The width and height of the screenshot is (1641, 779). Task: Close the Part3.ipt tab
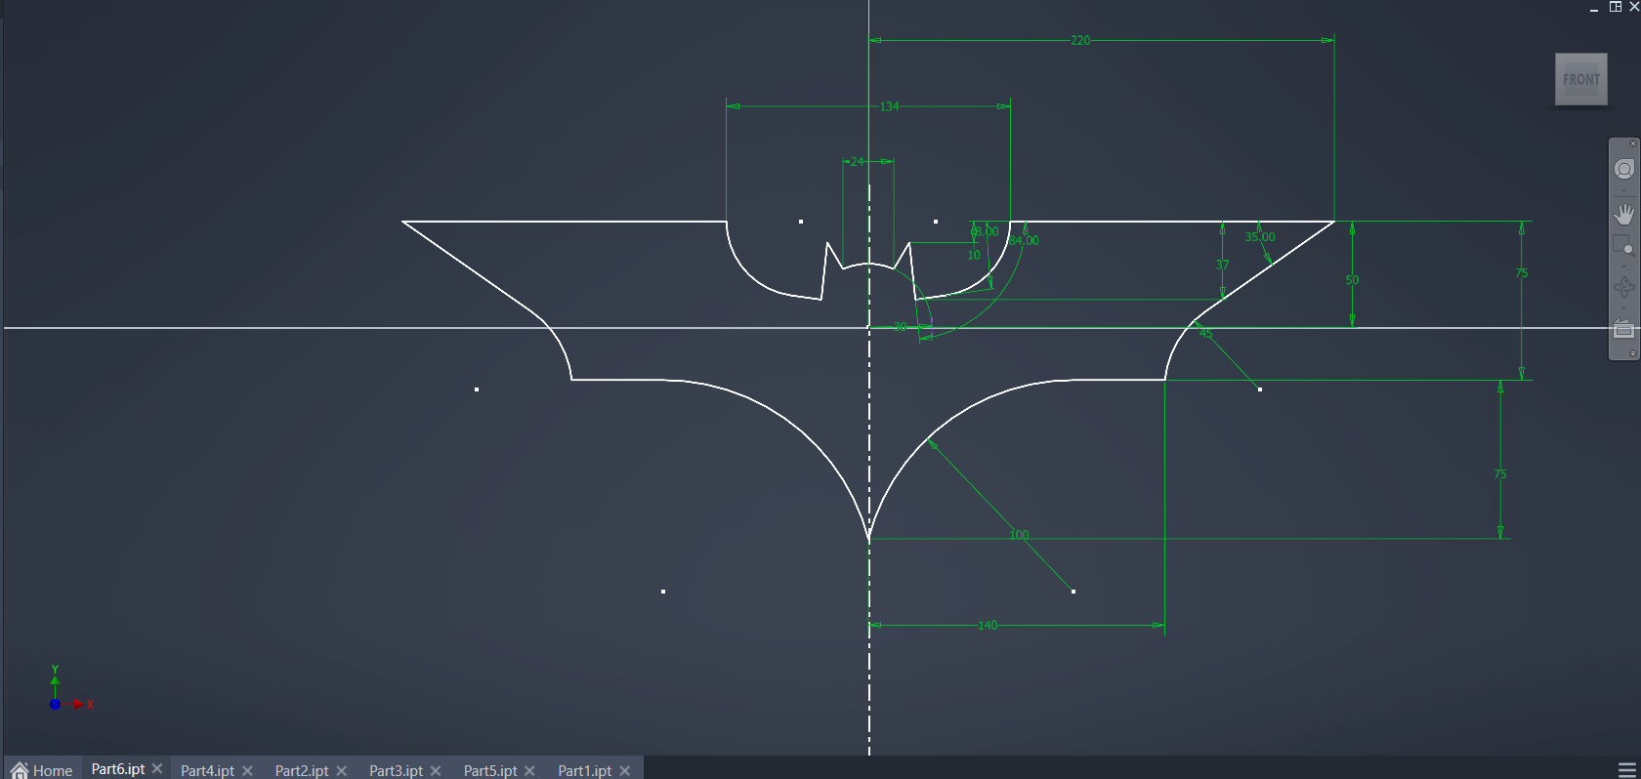[436, 770]
